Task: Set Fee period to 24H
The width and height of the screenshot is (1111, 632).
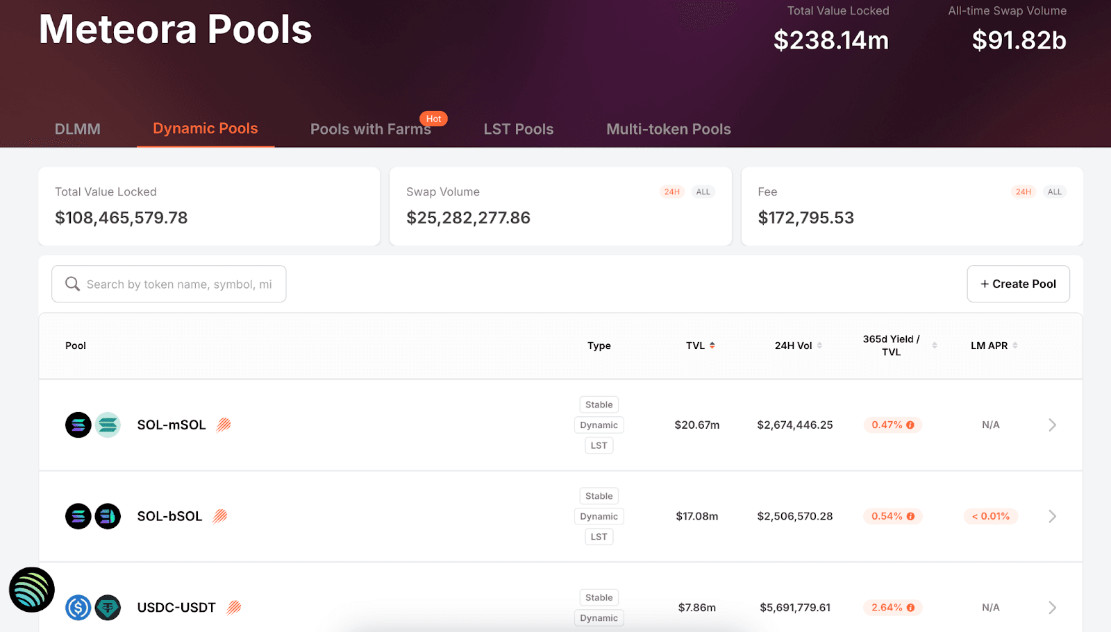Action: click(x=1024, y=191)
